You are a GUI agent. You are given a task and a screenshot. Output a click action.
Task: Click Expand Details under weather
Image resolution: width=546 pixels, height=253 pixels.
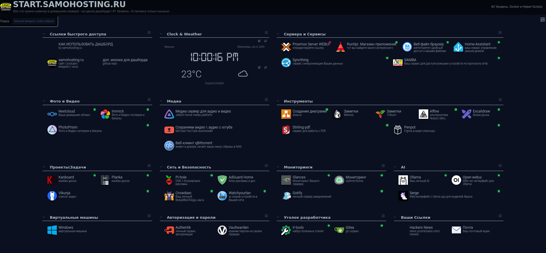click(214, 83)
